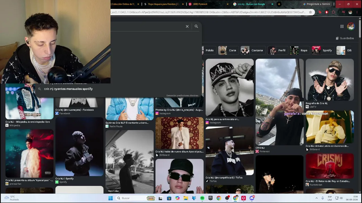The image size is (362, 203).
Task: Launch Spotify from the taskbar
Action: coord(202,198)
